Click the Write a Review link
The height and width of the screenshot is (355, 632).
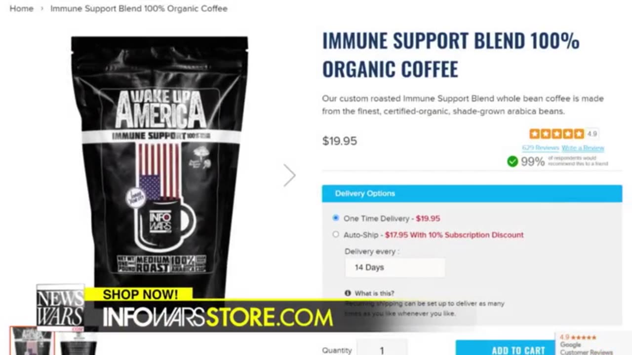pos(583,148)
